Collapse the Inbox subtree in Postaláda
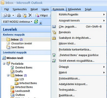 click(x=8, y=75)
